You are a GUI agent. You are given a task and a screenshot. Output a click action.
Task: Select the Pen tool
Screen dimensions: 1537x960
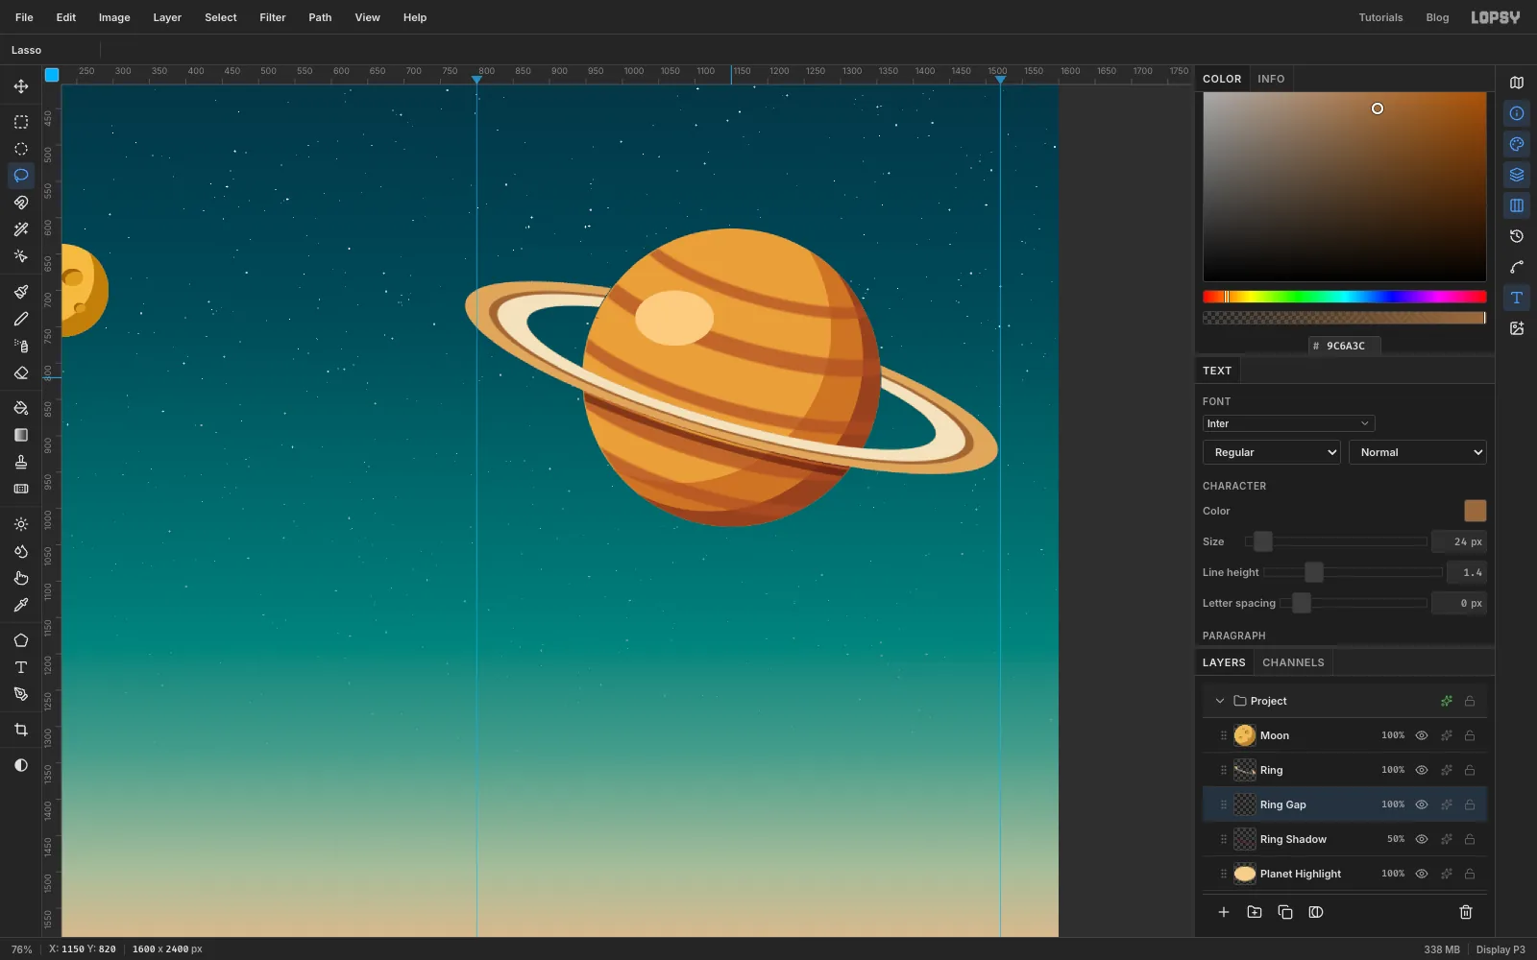21,694
